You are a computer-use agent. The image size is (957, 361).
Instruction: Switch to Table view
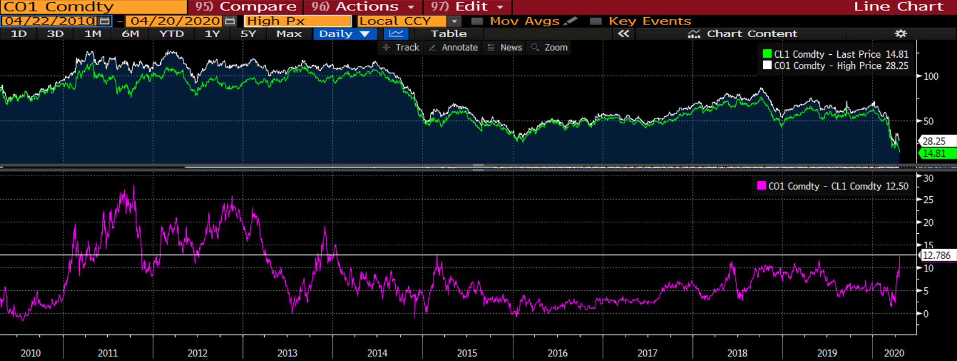click(x=449, y=34)
